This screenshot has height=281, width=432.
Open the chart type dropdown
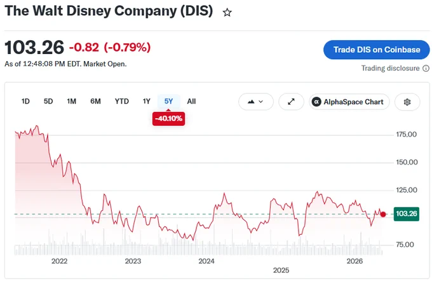click(x=255, y=102)
